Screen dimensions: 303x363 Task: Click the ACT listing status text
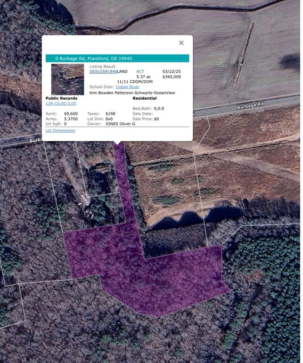pyautogui.click(x=140, y=71)
